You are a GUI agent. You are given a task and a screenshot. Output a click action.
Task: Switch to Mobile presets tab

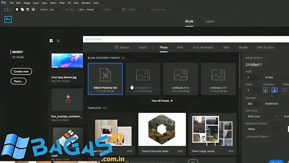pyautogui.click(x=244, y=47)
